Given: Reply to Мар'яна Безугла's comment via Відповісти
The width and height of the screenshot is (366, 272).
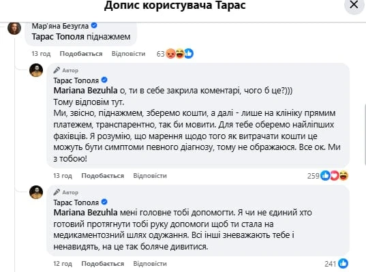Looking at the screenshot, I should [x=128, y=54].
